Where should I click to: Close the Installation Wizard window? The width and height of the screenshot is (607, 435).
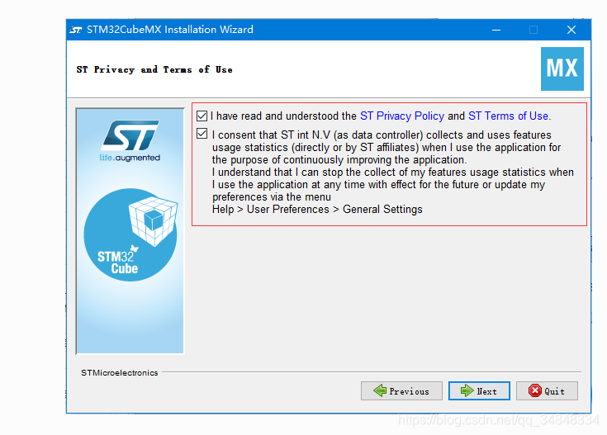tap(571, 30)
